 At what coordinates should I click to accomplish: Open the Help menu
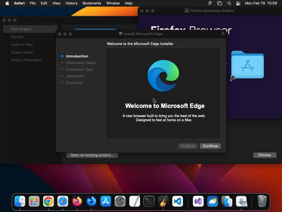coord(129,3)
